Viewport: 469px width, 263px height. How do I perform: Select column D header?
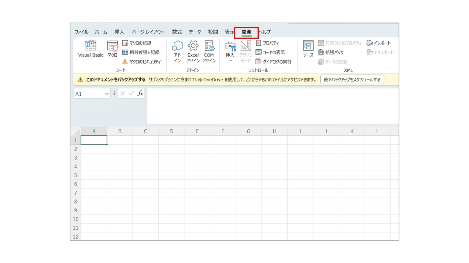[x=171, y=131]
